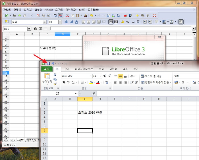
Task: Click the Excel select-all corner button
Action: click(45, 99)
